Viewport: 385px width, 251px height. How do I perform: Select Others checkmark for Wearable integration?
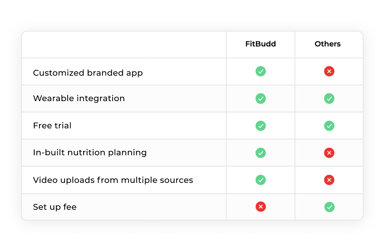point(329,99)
